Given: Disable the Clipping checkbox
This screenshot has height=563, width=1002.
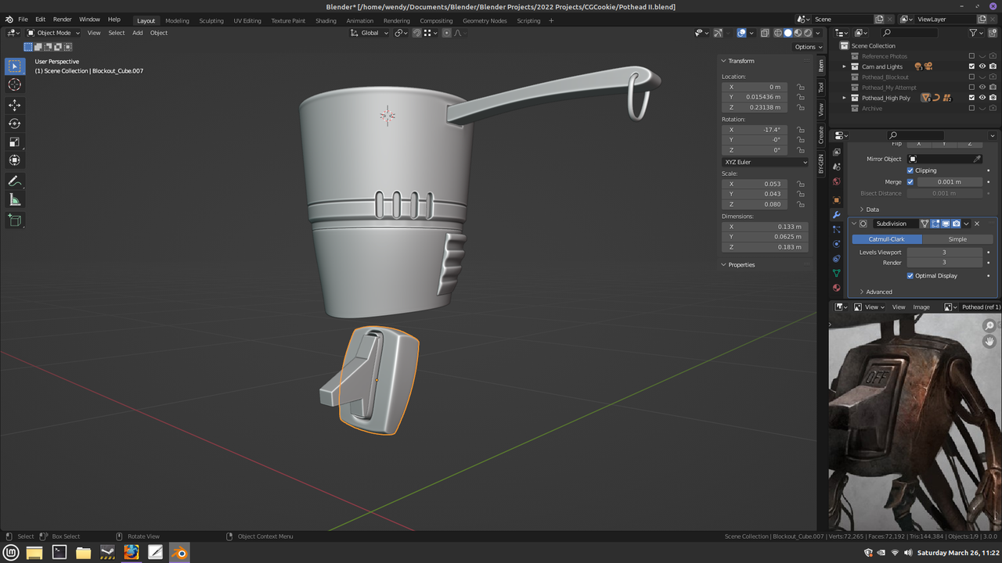Looking at the screenshot, I should (x=910, y=170).
